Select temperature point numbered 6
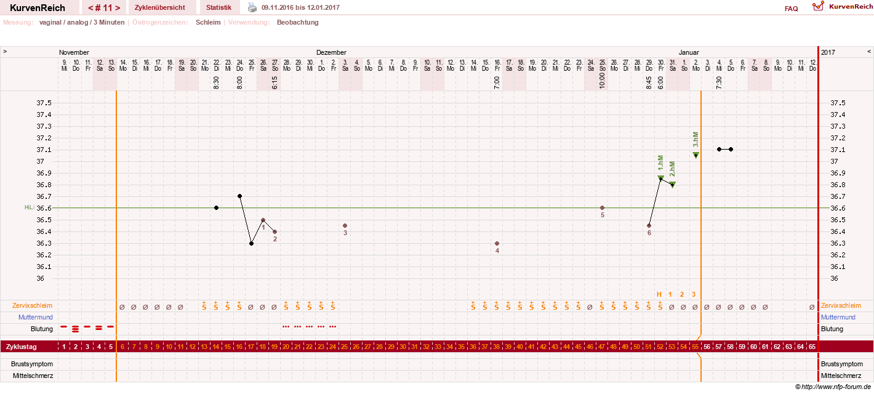The height and width of the screenshot is (394, 874). pos(649,225)
